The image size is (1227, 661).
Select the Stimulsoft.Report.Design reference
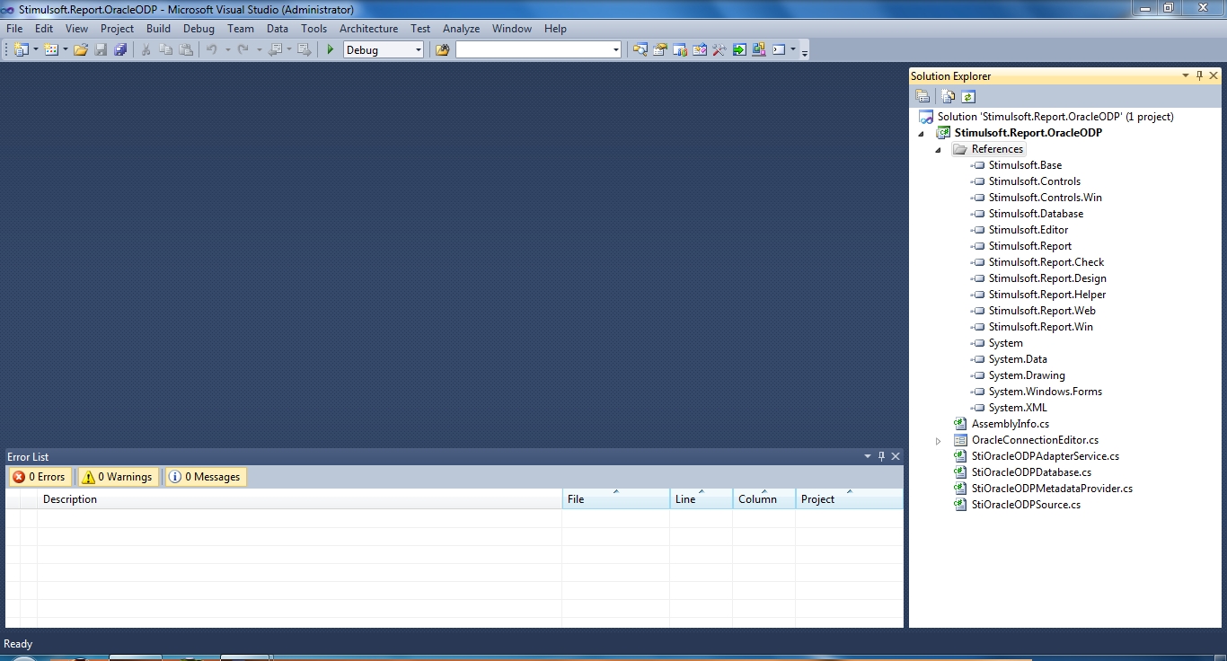click(1047, 278)
